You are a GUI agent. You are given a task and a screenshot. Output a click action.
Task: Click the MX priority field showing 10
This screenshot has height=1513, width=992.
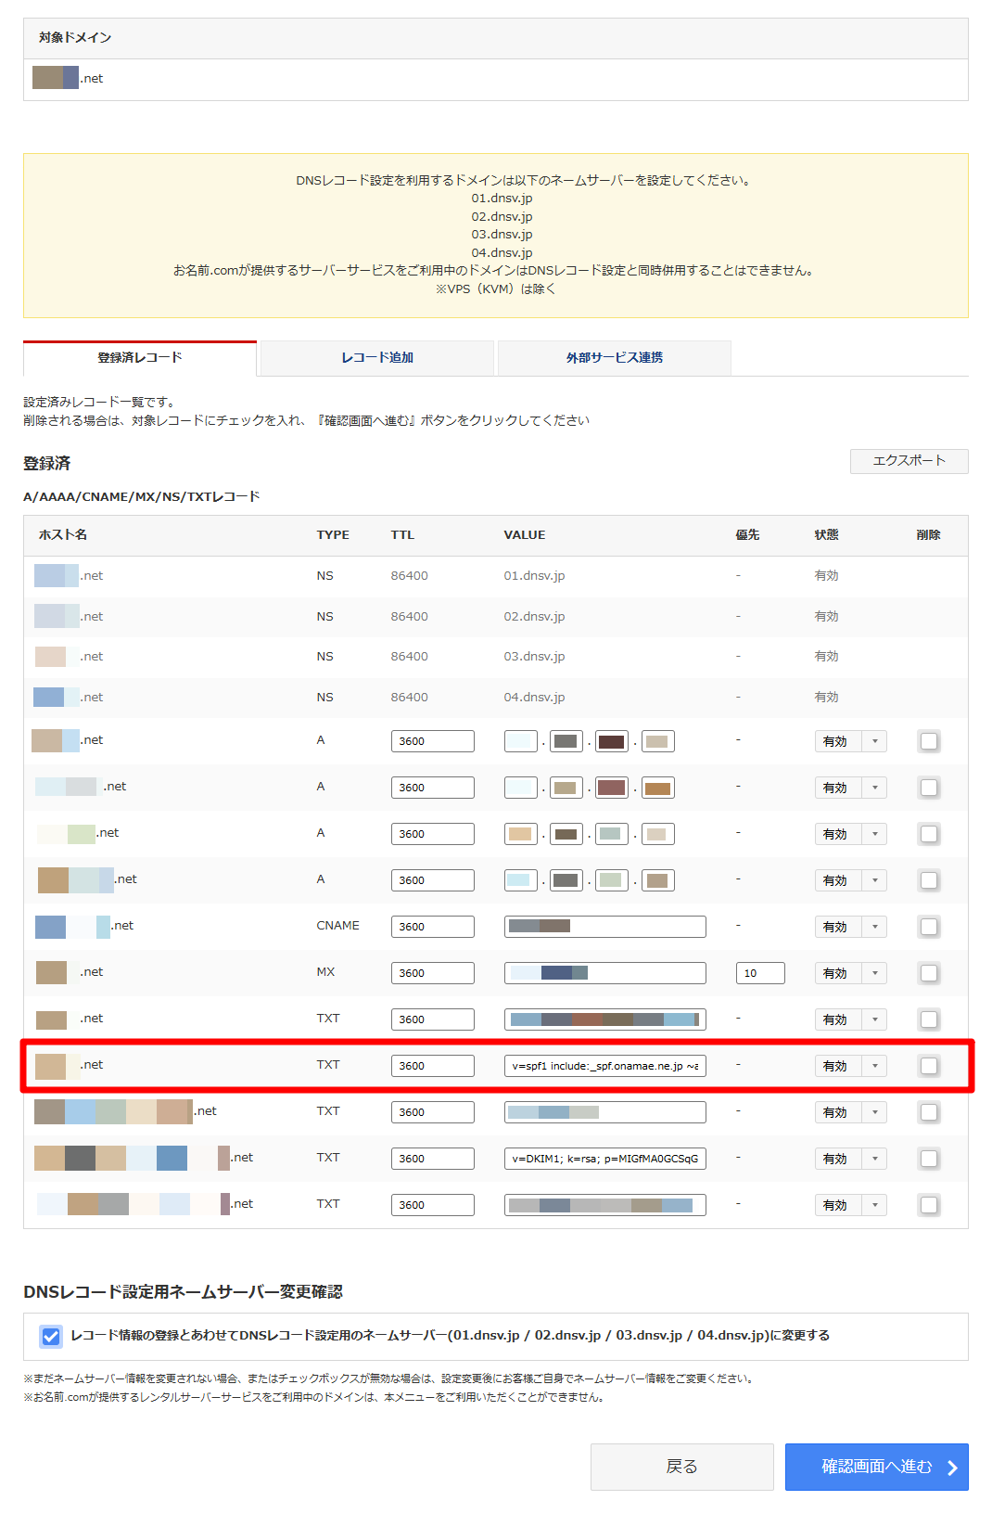pyautogui.click(x=760, y=973)
